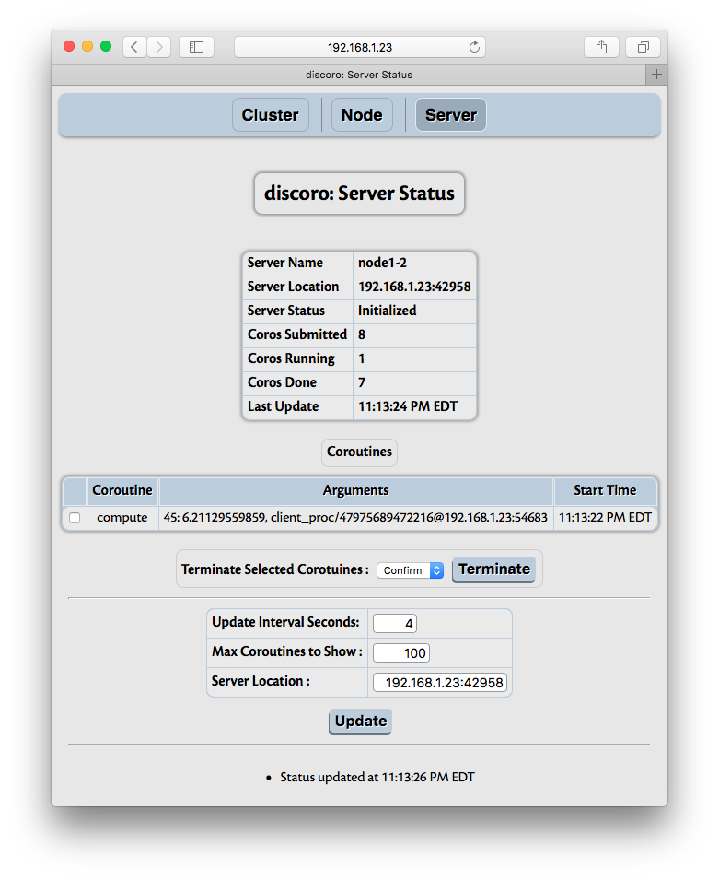Viewport: 719px width, 880px height.
Task: Open Safari's Share icon
Action: point(601,47)
